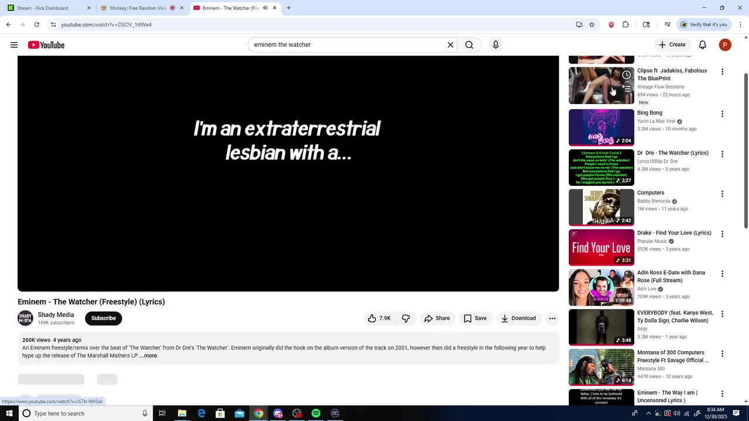Open Create menu
The height and width of the screenshot is (421, 749).
[672, 45]
